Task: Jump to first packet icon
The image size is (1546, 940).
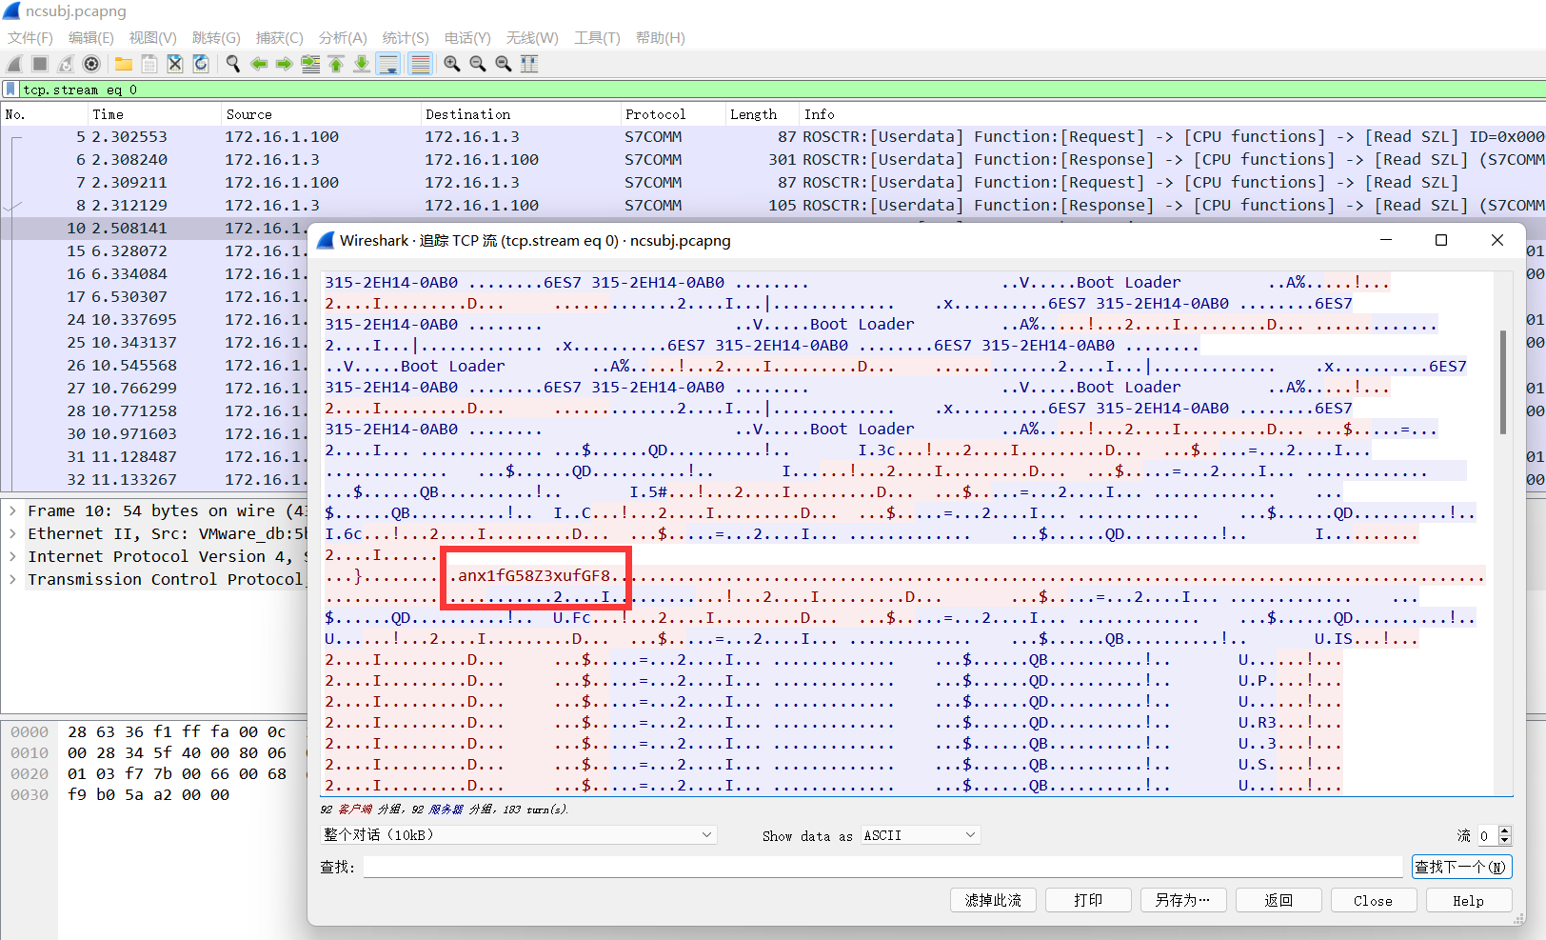Action: click(336, 64)
